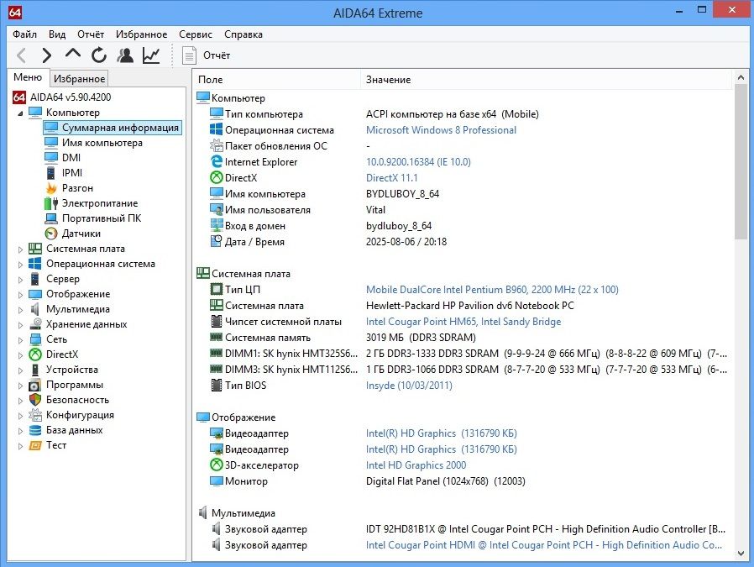Expand the Сеть tree node
Viewport: 754px width, 567px height.
click(x=20, y=340)
